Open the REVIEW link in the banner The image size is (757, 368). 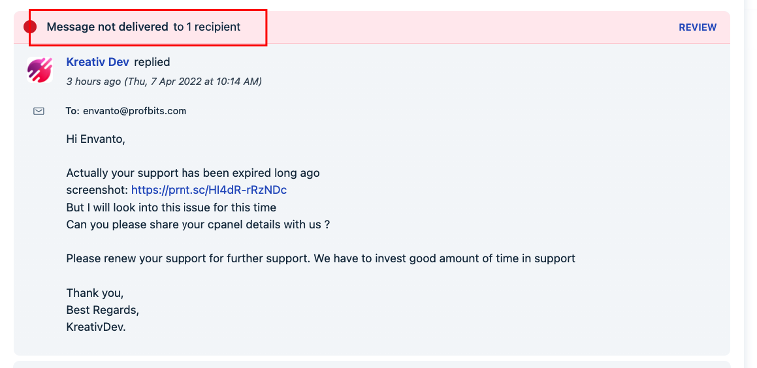[x=698, y=27]
